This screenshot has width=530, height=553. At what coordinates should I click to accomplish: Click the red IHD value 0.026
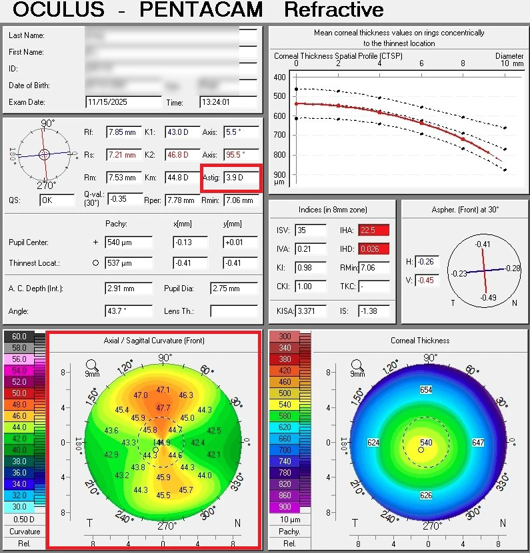[374, 249]
